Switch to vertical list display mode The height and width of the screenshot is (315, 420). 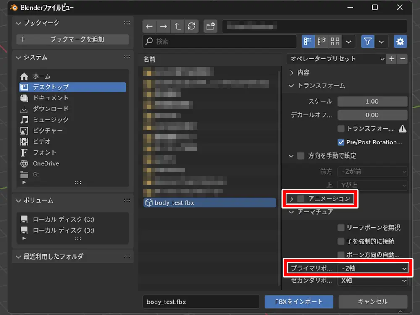pyautogui.click(x=309, y=42)
